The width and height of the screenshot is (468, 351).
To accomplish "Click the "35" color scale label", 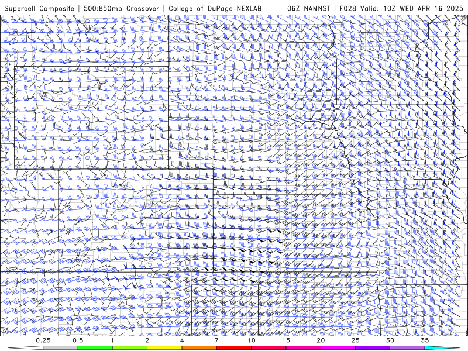I will coord(425,340).
